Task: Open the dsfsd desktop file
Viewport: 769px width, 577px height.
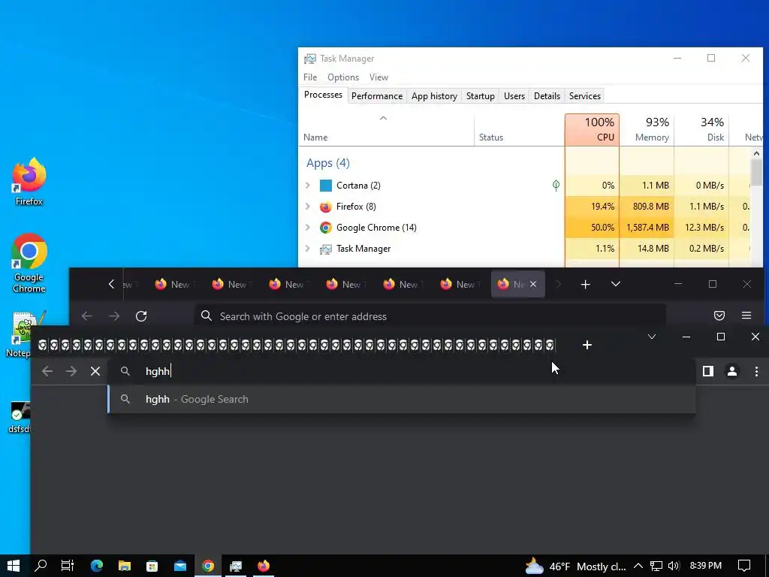Action: pos(20,417)
